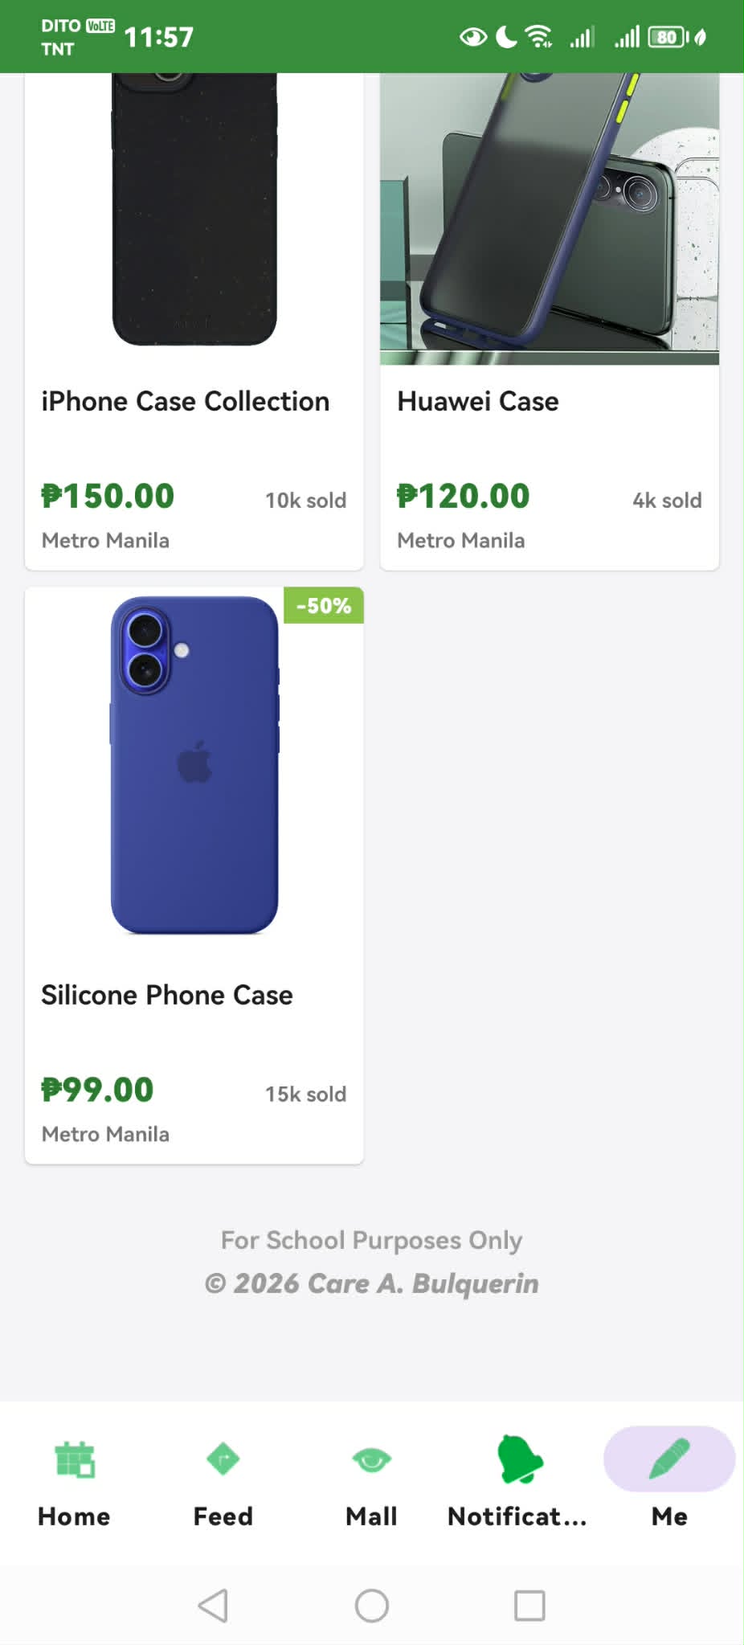
Task: Switch to the Home tab label
Action: pos(74,1516)
